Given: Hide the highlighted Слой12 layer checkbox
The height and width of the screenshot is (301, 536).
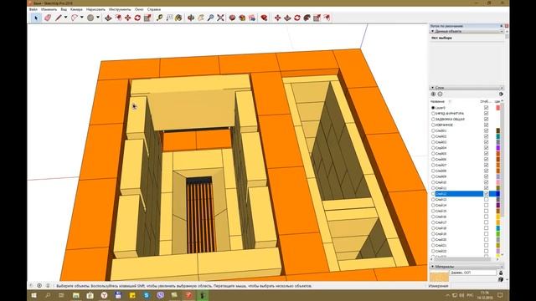Looking at the screenshot, I should (486, 193).
